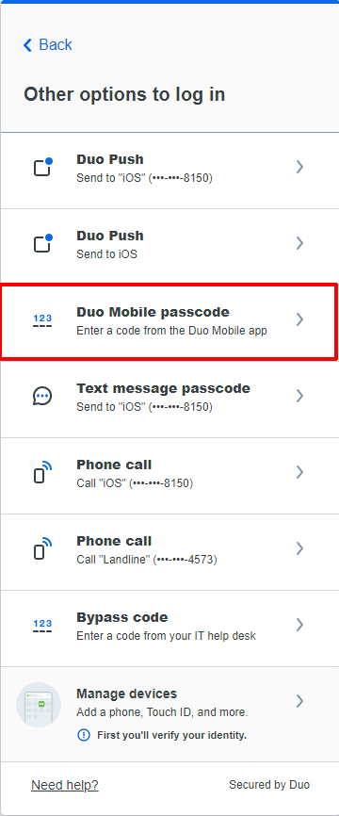
Task: Click the left chevron icon next to Back
Action: pos(27,44)
